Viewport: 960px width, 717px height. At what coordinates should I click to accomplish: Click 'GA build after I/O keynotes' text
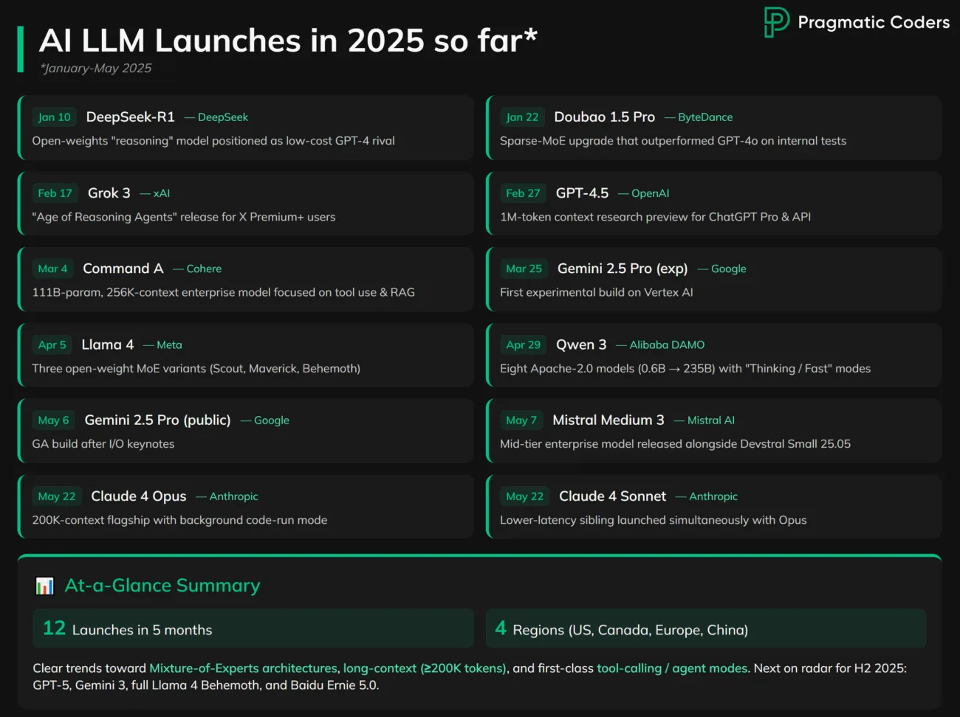click(103, 443)
